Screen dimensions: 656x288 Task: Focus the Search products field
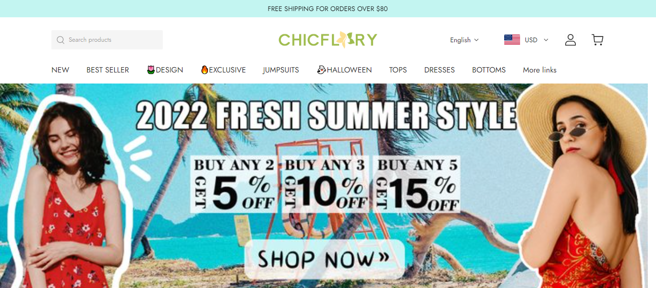point(107,40)
